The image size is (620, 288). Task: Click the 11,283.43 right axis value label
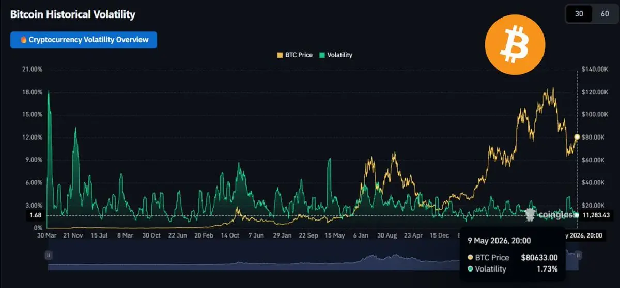click(x=596, y=215)
